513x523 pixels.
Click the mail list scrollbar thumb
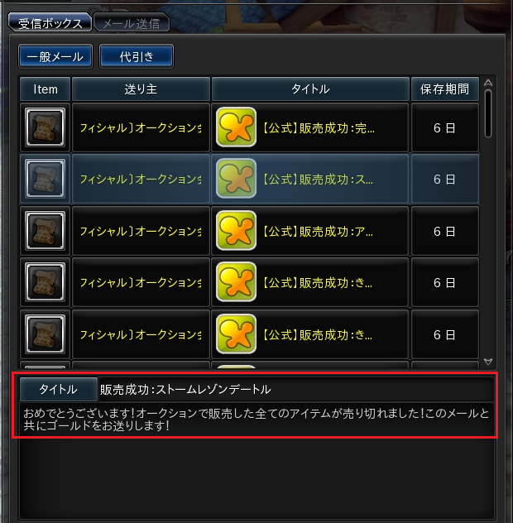point(488,113)
